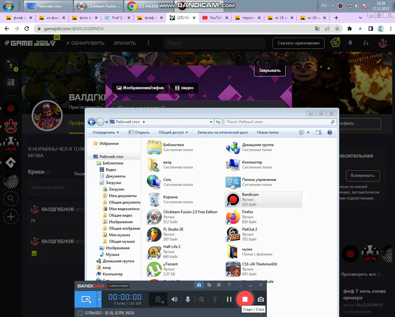395x317 pixels.
Task: Open the YouTube browser tab
Action: click(215, 18)
